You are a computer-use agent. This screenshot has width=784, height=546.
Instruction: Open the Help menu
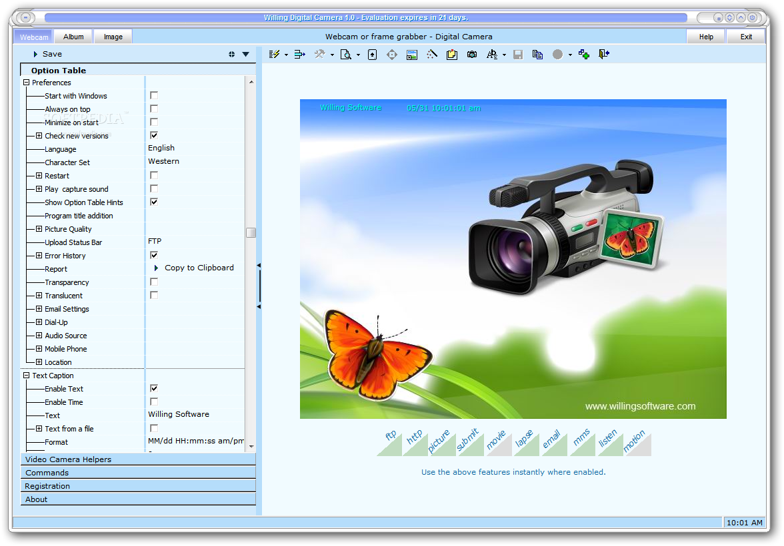click(706, 37)
